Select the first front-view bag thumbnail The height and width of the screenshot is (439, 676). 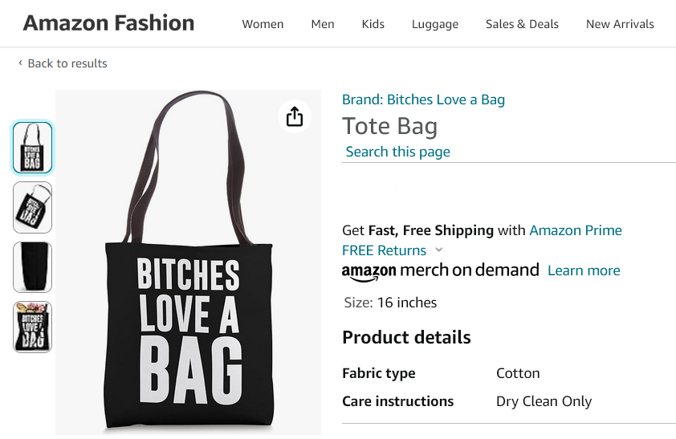[33, 148]
